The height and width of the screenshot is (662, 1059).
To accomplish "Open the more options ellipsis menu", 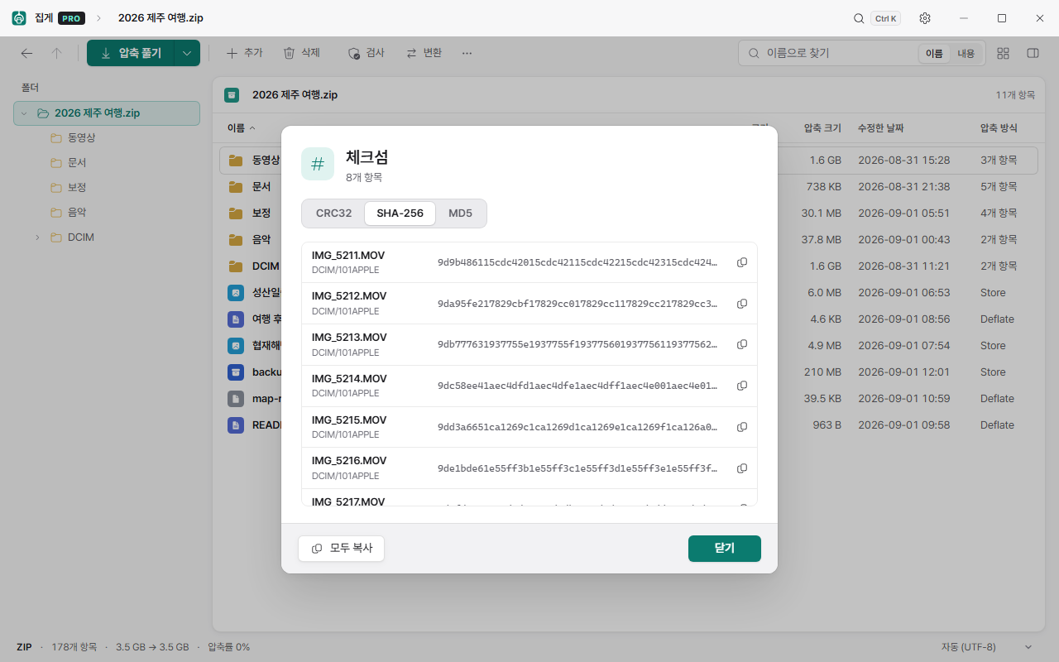I will 467,53.
